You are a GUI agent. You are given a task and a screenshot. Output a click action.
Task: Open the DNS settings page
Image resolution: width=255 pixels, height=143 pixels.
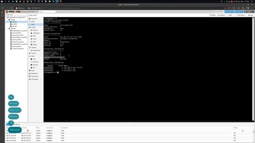pos(34,36)
